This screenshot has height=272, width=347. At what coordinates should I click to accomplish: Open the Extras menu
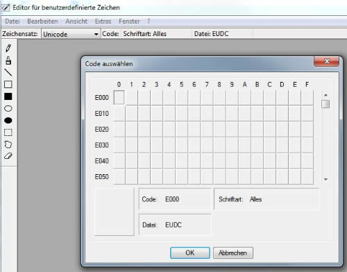103,22
